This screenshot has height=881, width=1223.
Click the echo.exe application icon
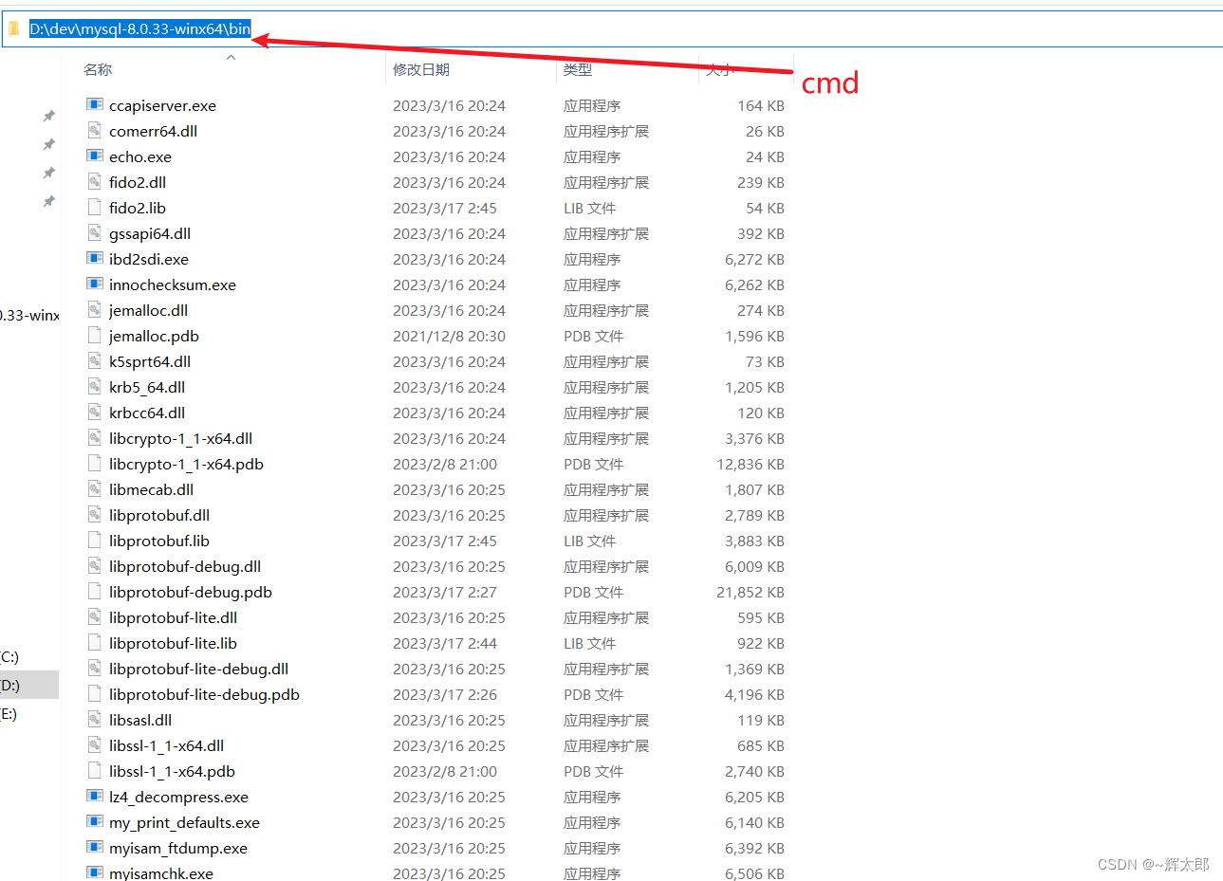pyautogui.click(x=95, y=156)
